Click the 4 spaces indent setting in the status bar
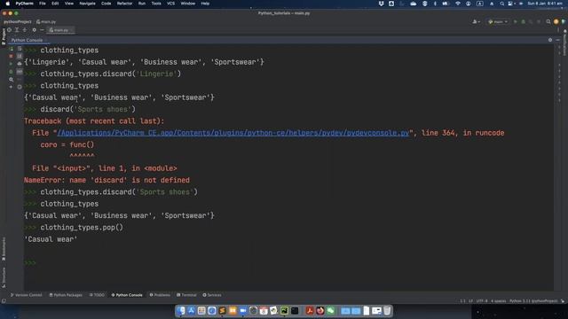Viewport: 568px width, 319px height. point(499,301)
